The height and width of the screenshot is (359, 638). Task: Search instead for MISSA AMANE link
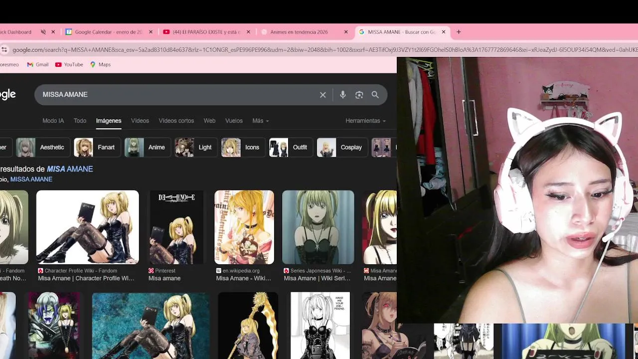click(x=31, y=179)
